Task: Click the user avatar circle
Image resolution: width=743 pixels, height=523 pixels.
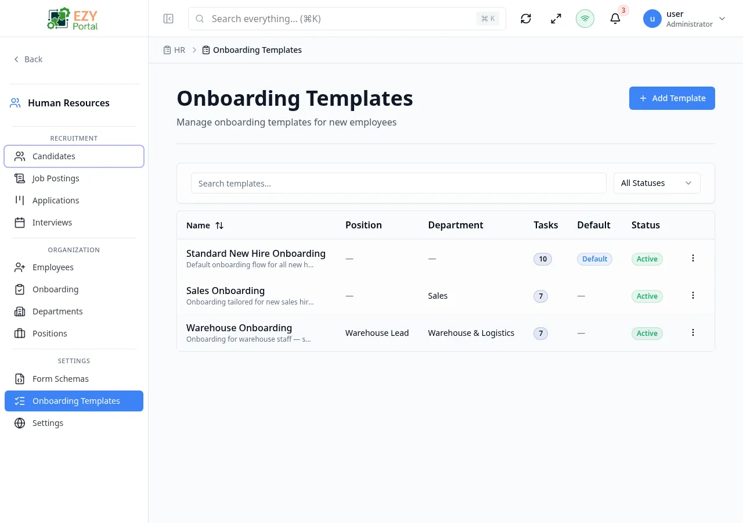Action: pos(652,19)
